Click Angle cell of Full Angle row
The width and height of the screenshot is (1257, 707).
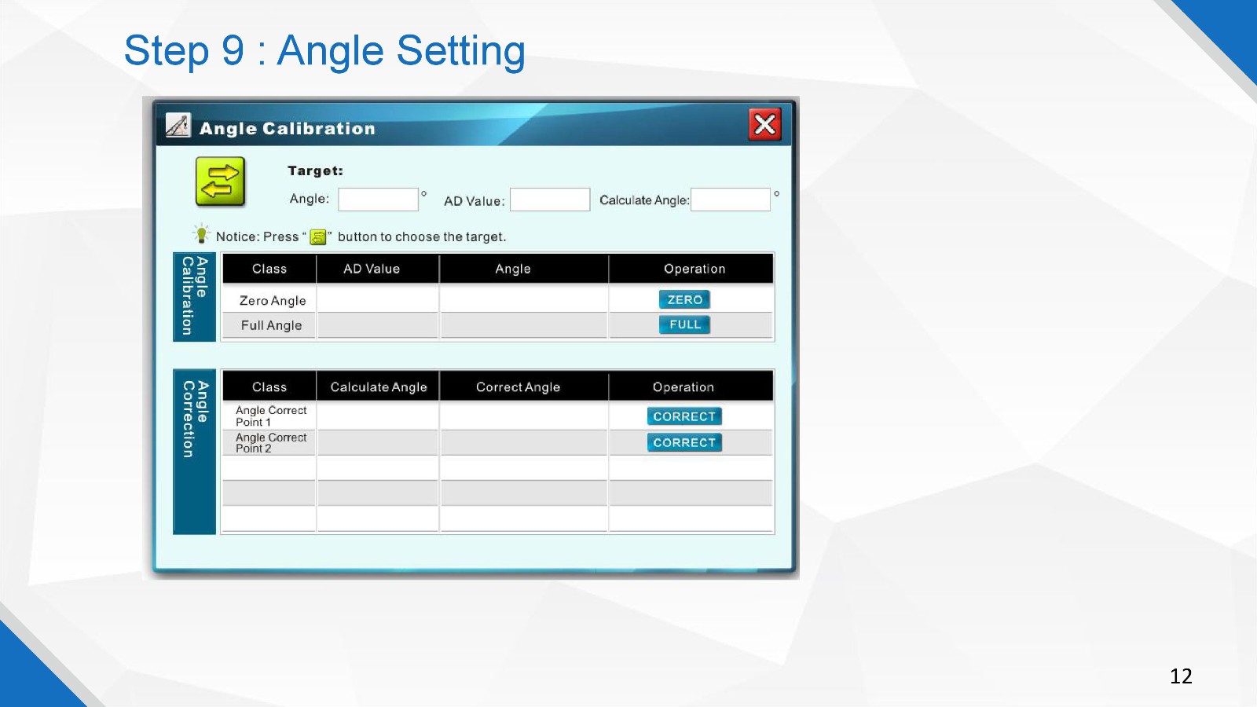click(x=524, y=325)
